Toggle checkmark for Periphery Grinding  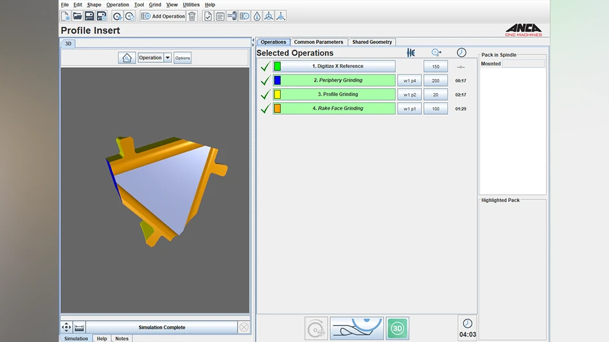click(265, 81)
